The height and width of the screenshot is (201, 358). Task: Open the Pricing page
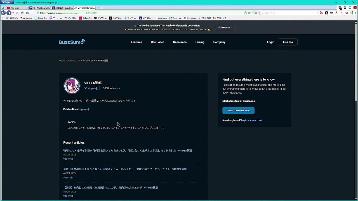200,42
